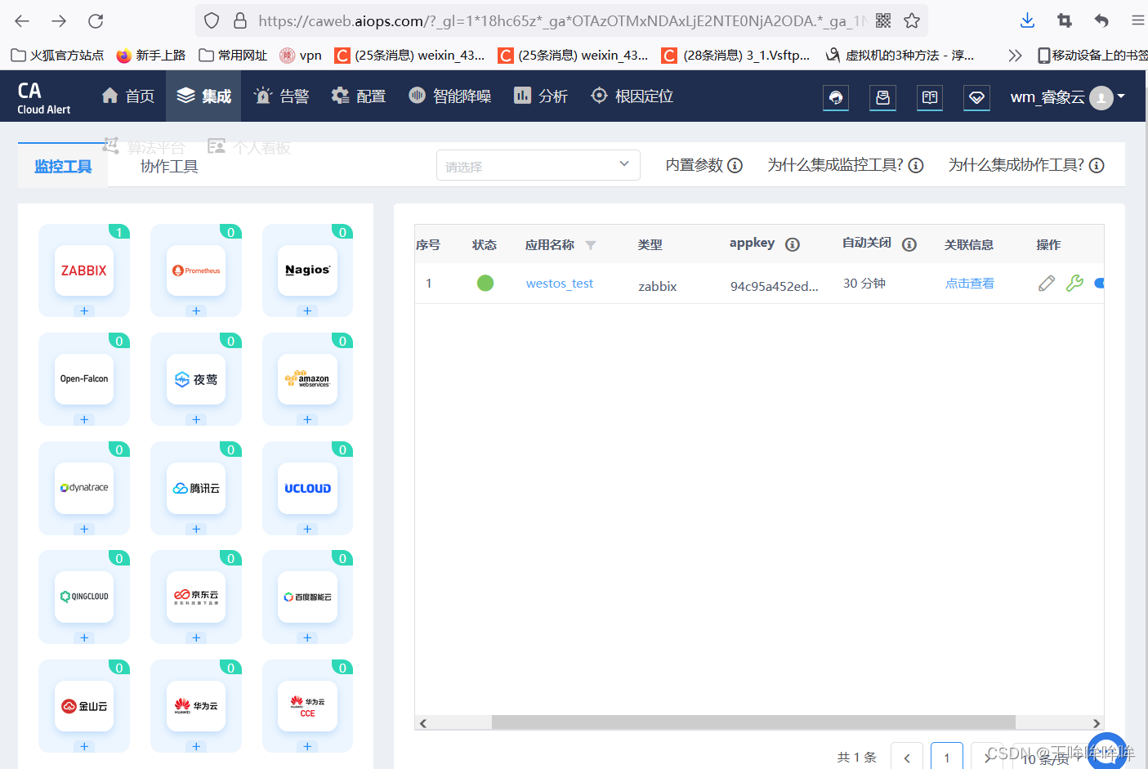This screenshot has height=769, width=1148.
Task: Show more bookmarks with the chevron
Action: tap(1015, 55)
